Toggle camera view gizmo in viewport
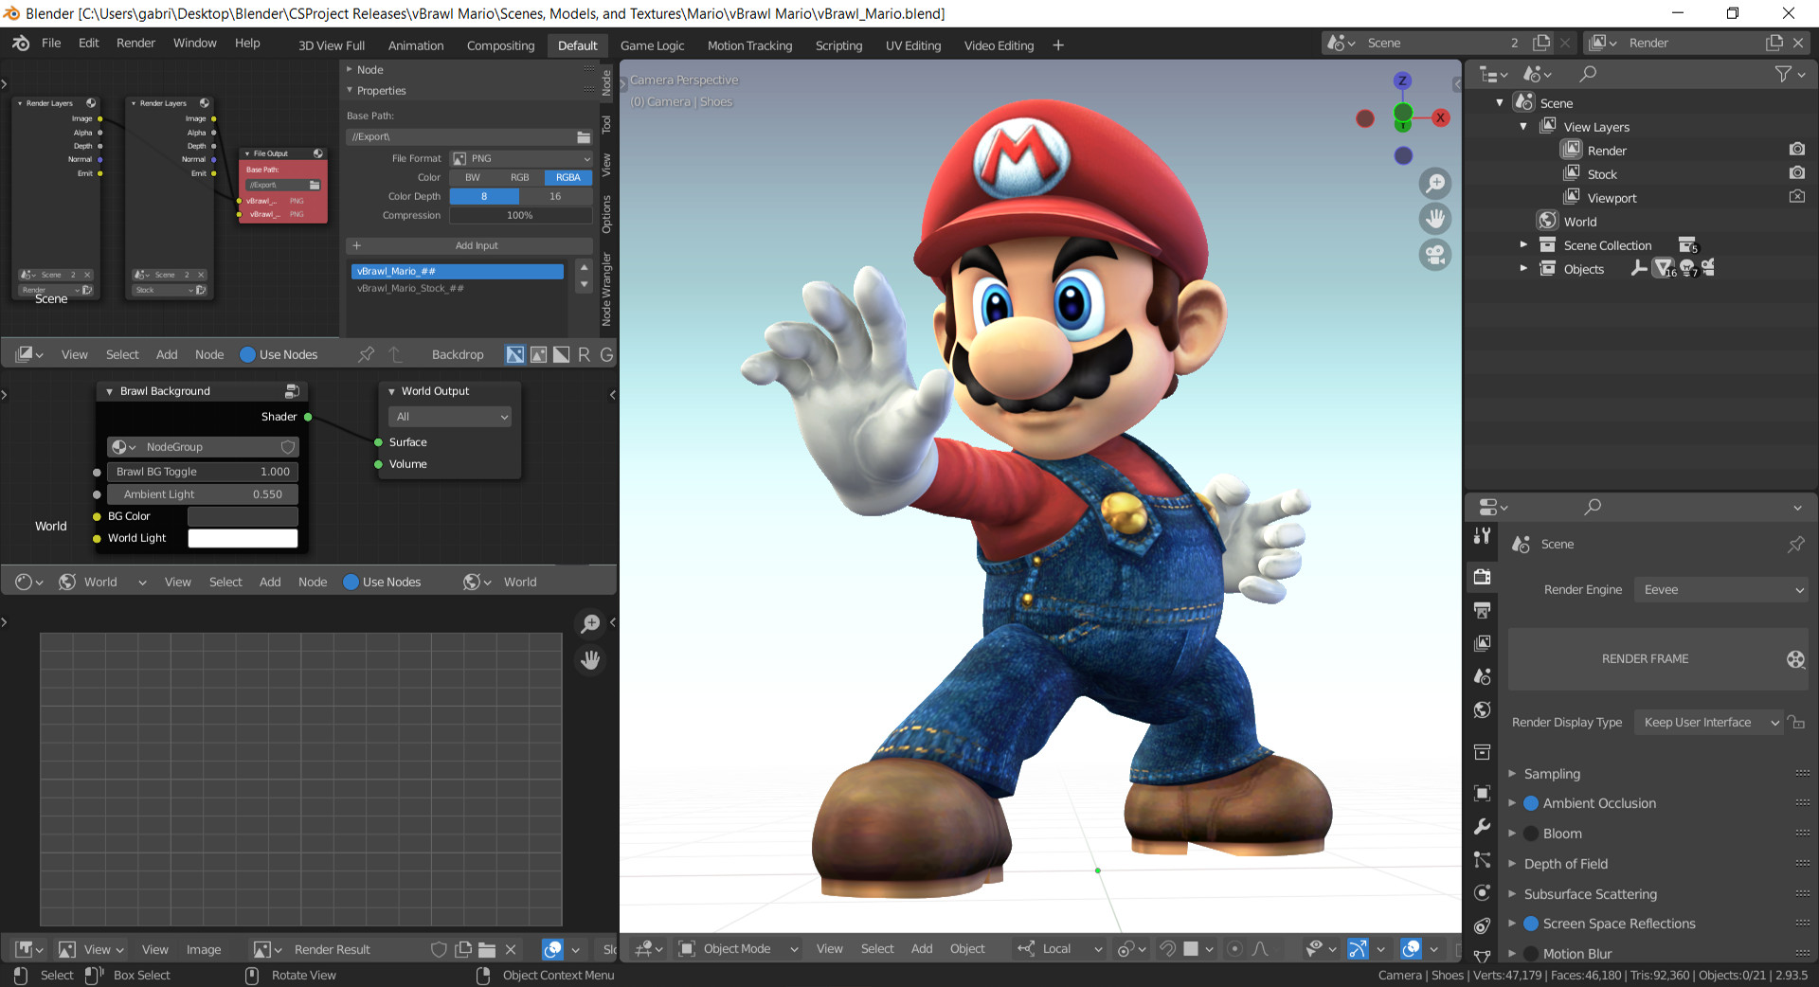 click(x=1435, y=255)
